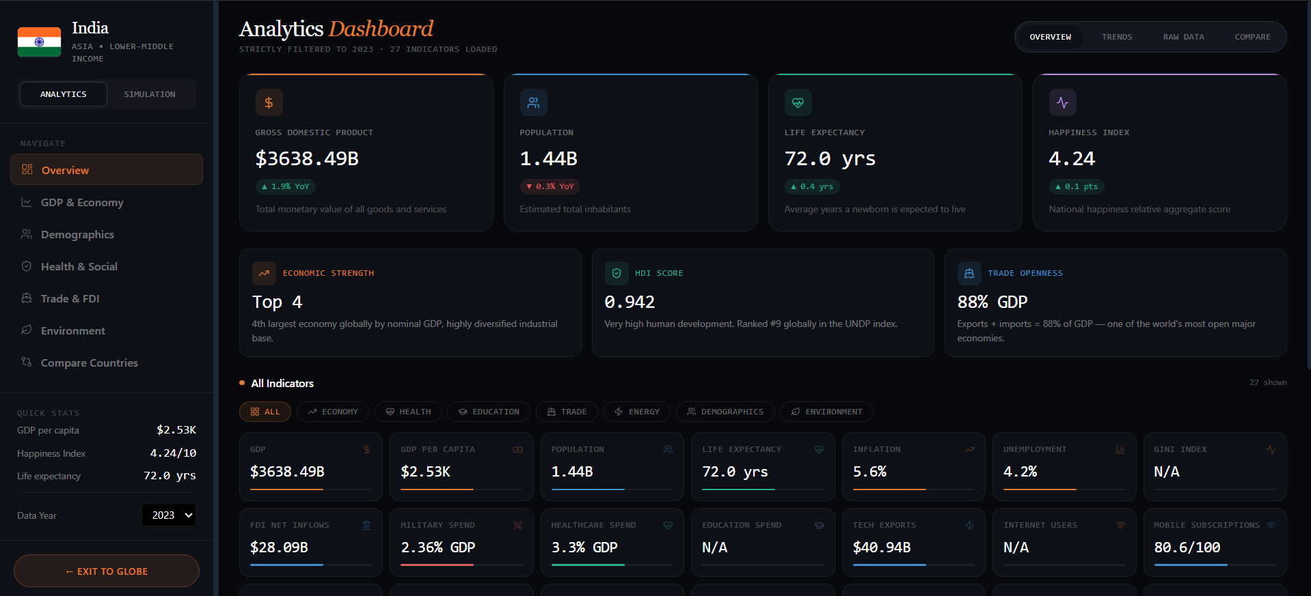Open the Trends tab
This screenshot has height=596, width=1311.
[1117, 37]
